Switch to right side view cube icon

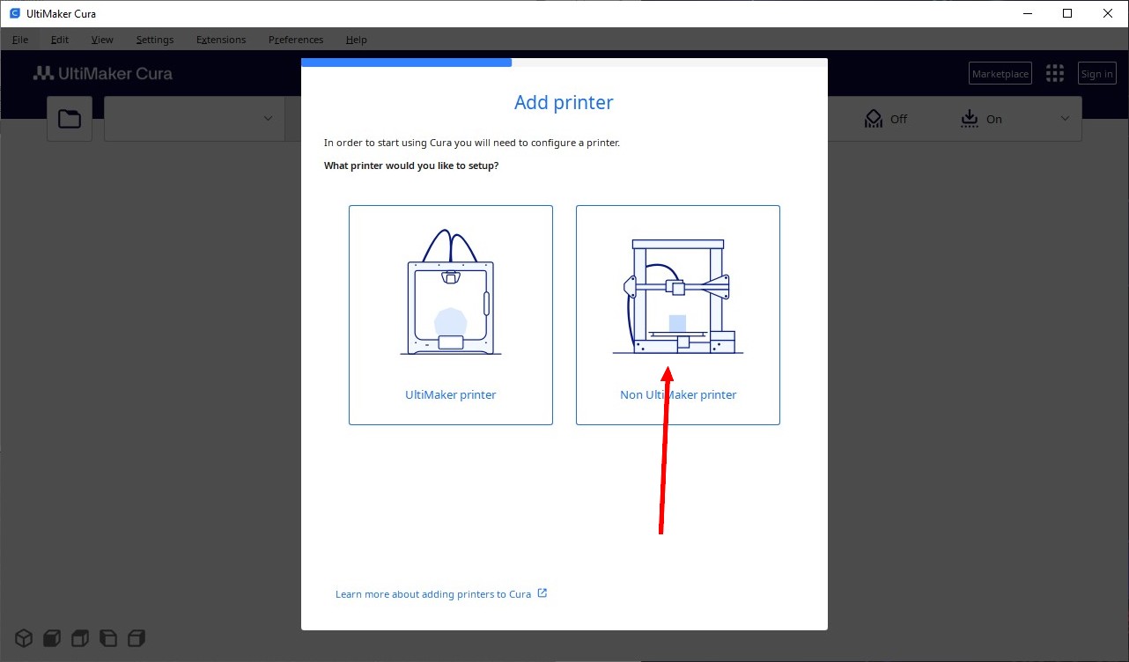tap(137, 638)
